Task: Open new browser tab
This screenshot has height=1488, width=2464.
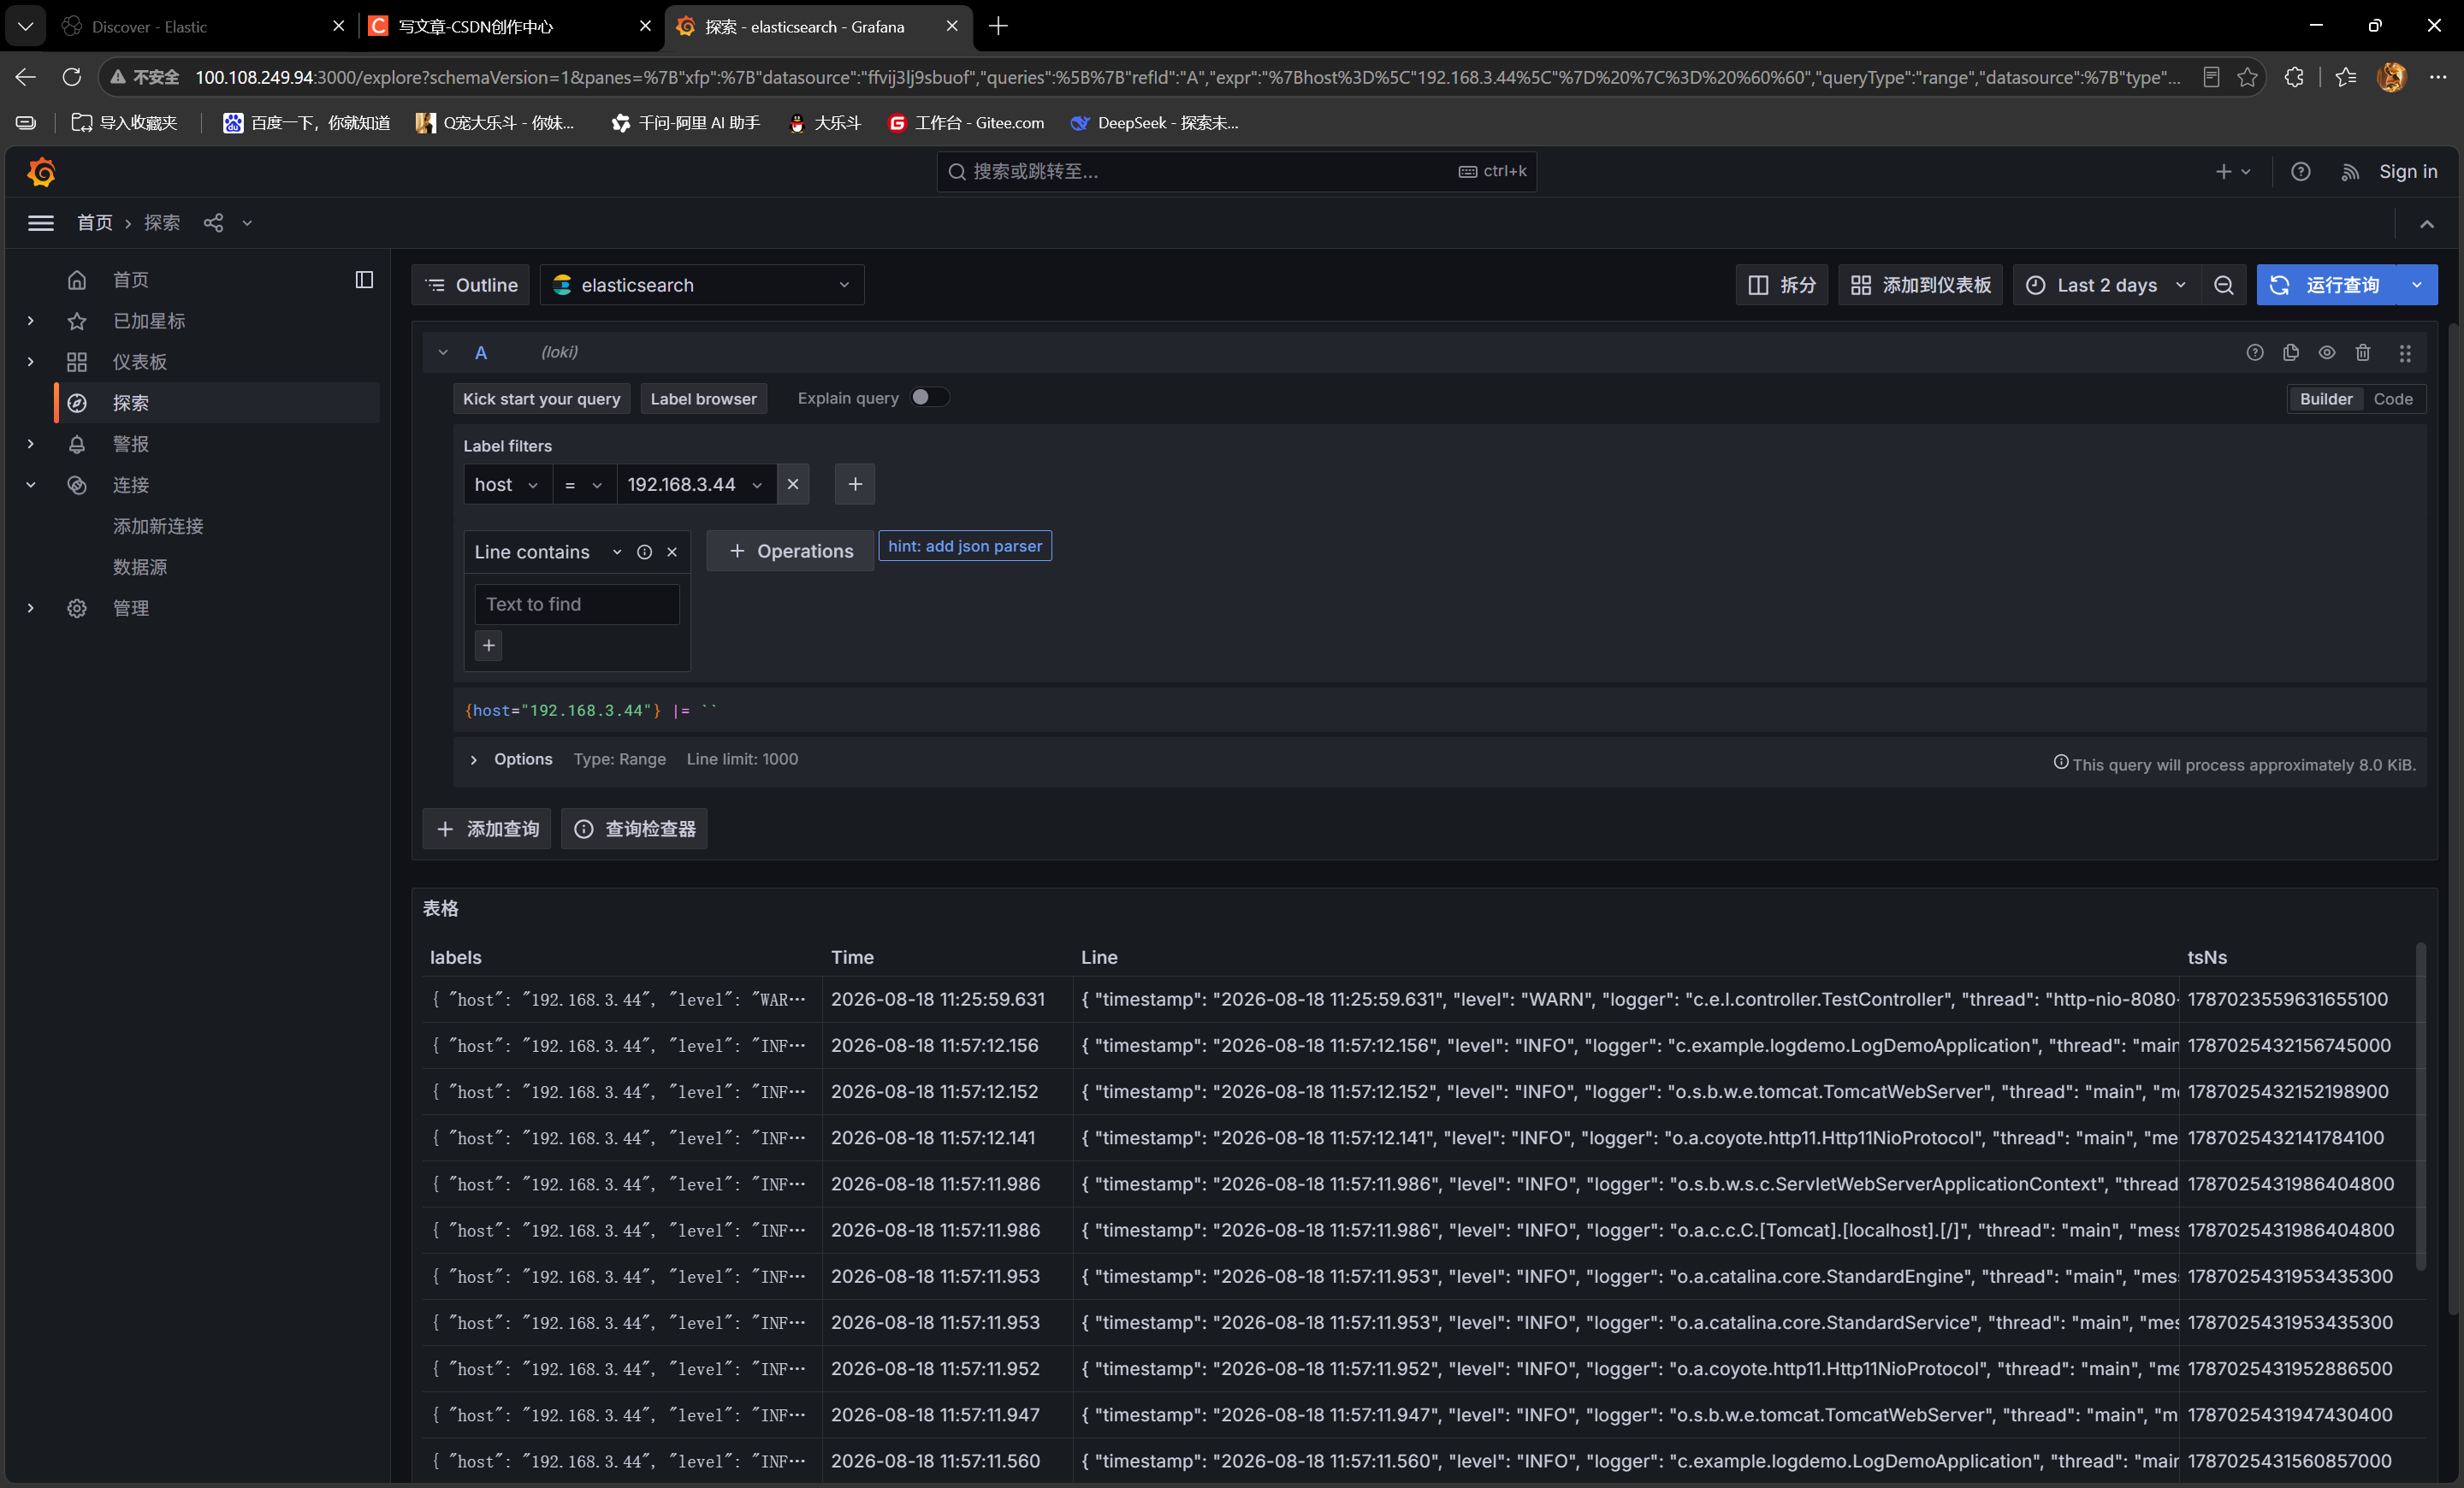Action: pos(998,26)
